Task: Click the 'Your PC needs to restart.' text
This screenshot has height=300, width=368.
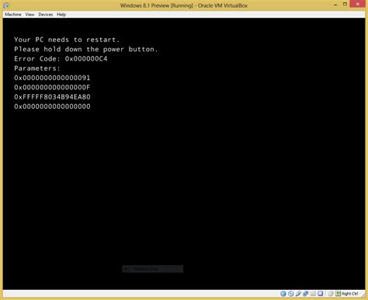Action: 67,40
